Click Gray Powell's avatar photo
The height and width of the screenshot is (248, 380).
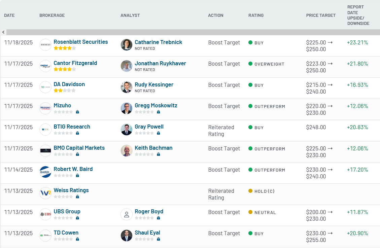[x=127, y=130]
